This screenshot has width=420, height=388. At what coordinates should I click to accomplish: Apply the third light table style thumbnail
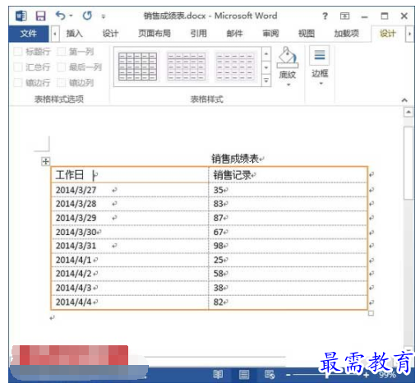pyautogui.click(x=234, y=67)
